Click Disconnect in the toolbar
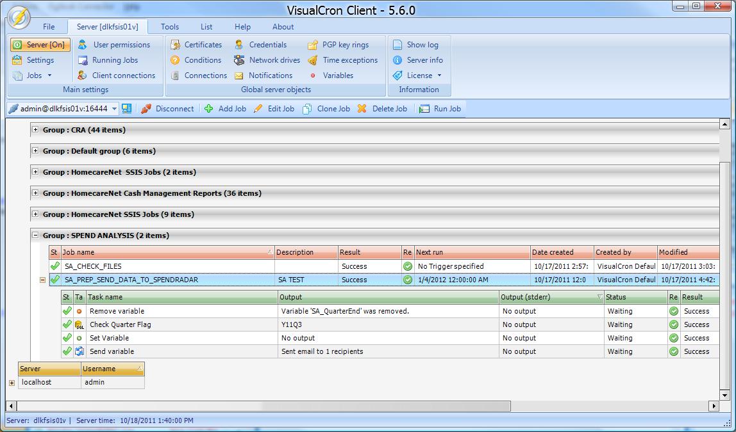Screen dimensions: 736x432 167,109
